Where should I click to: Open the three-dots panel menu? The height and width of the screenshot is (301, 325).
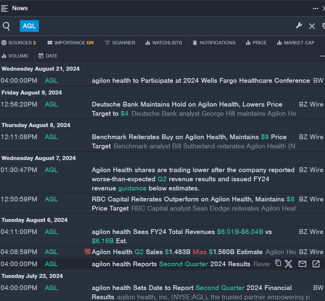(315, 8)
